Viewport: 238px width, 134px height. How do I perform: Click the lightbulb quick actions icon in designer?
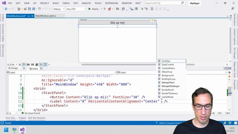[152, 20]
